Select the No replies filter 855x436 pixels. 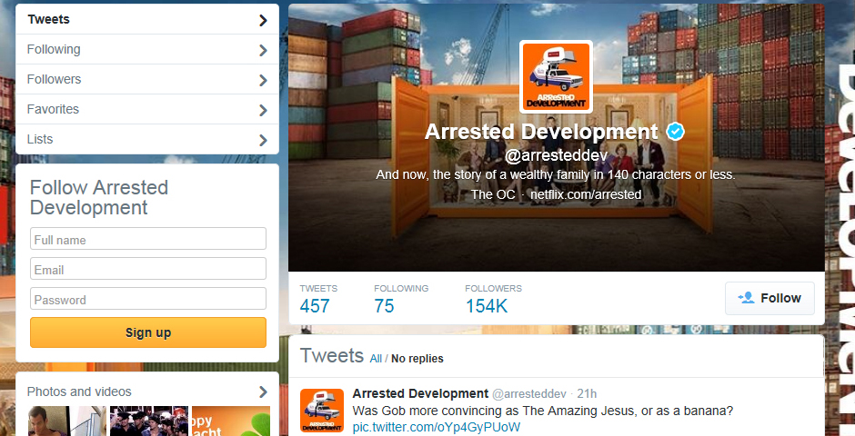(x=417, y=359)
